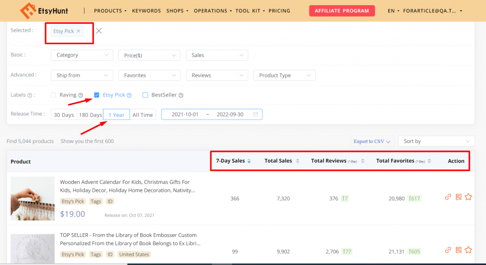486x265 pixels.
Task: Open Wooden Advent Calendar product title
Action: coord(127,186)
